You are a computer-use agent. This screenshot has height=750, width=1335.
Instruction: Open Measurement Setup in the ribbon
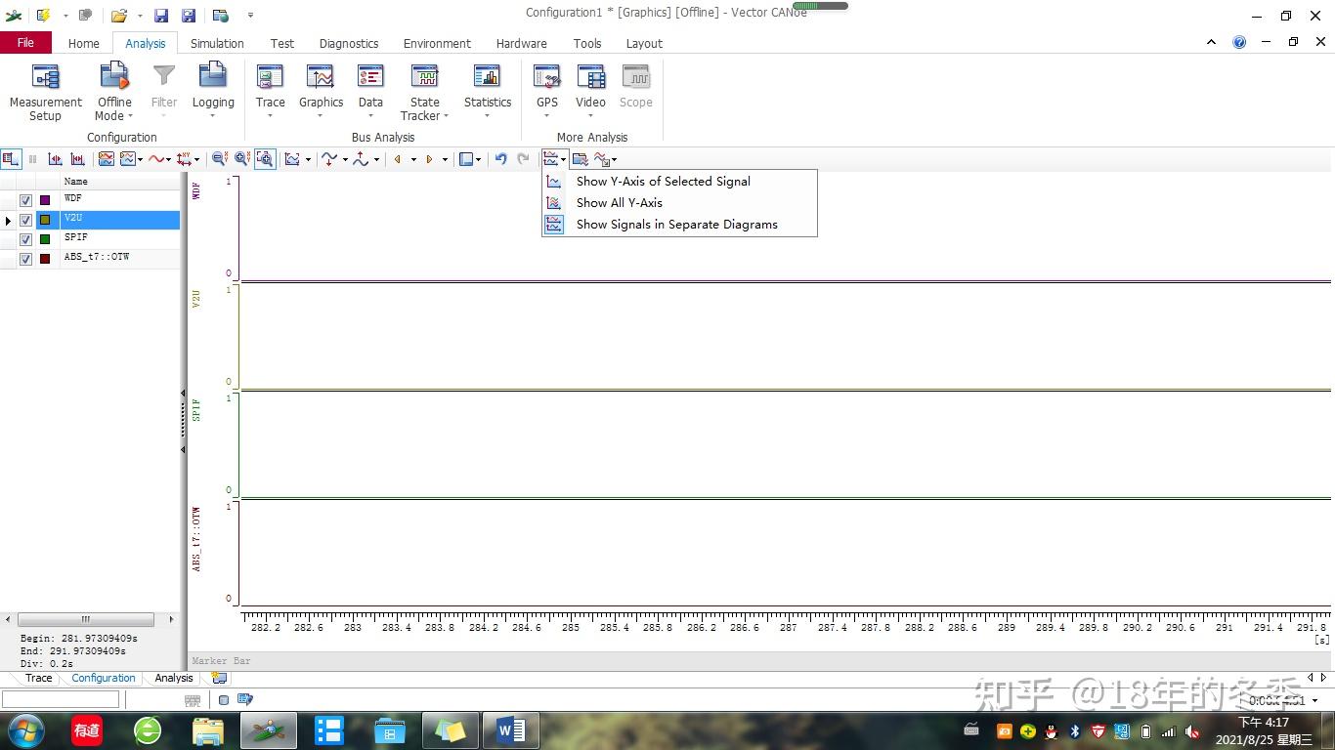pyautogui.click(x=45, y=93)
